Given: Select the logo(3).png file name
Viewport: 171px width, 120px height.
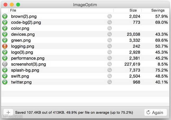Looking at the screenshot, I should [22, 52].
